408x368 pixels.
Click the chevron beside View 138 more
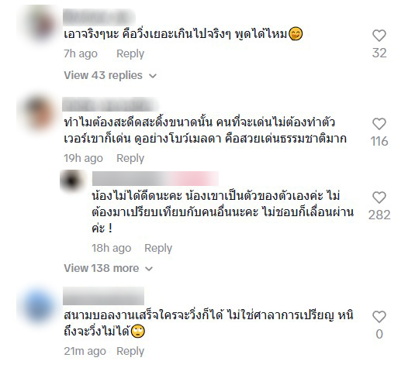[149, 269]
